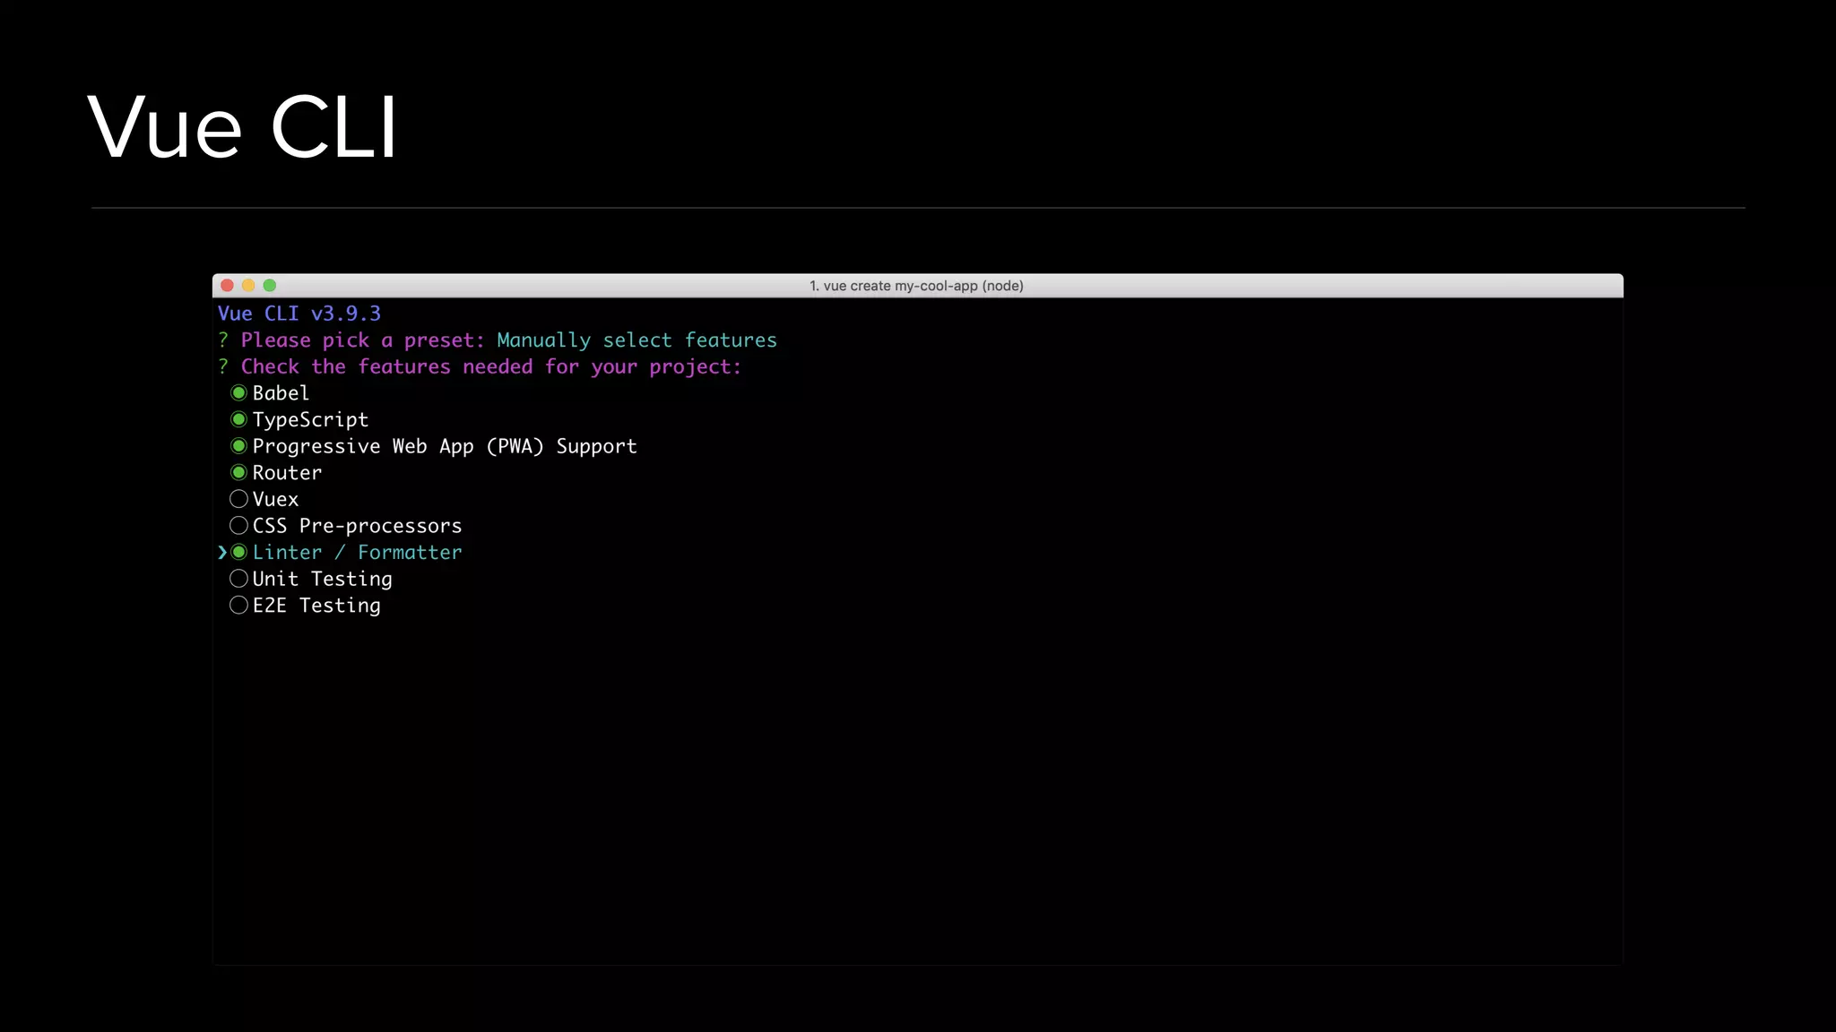Click 'Please pick a preset:' prompt text
1836x1032 pixels.
pos(362,340)
